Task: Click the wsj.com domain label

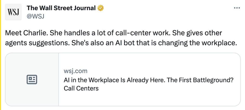Action: click(x=76, y=71)
